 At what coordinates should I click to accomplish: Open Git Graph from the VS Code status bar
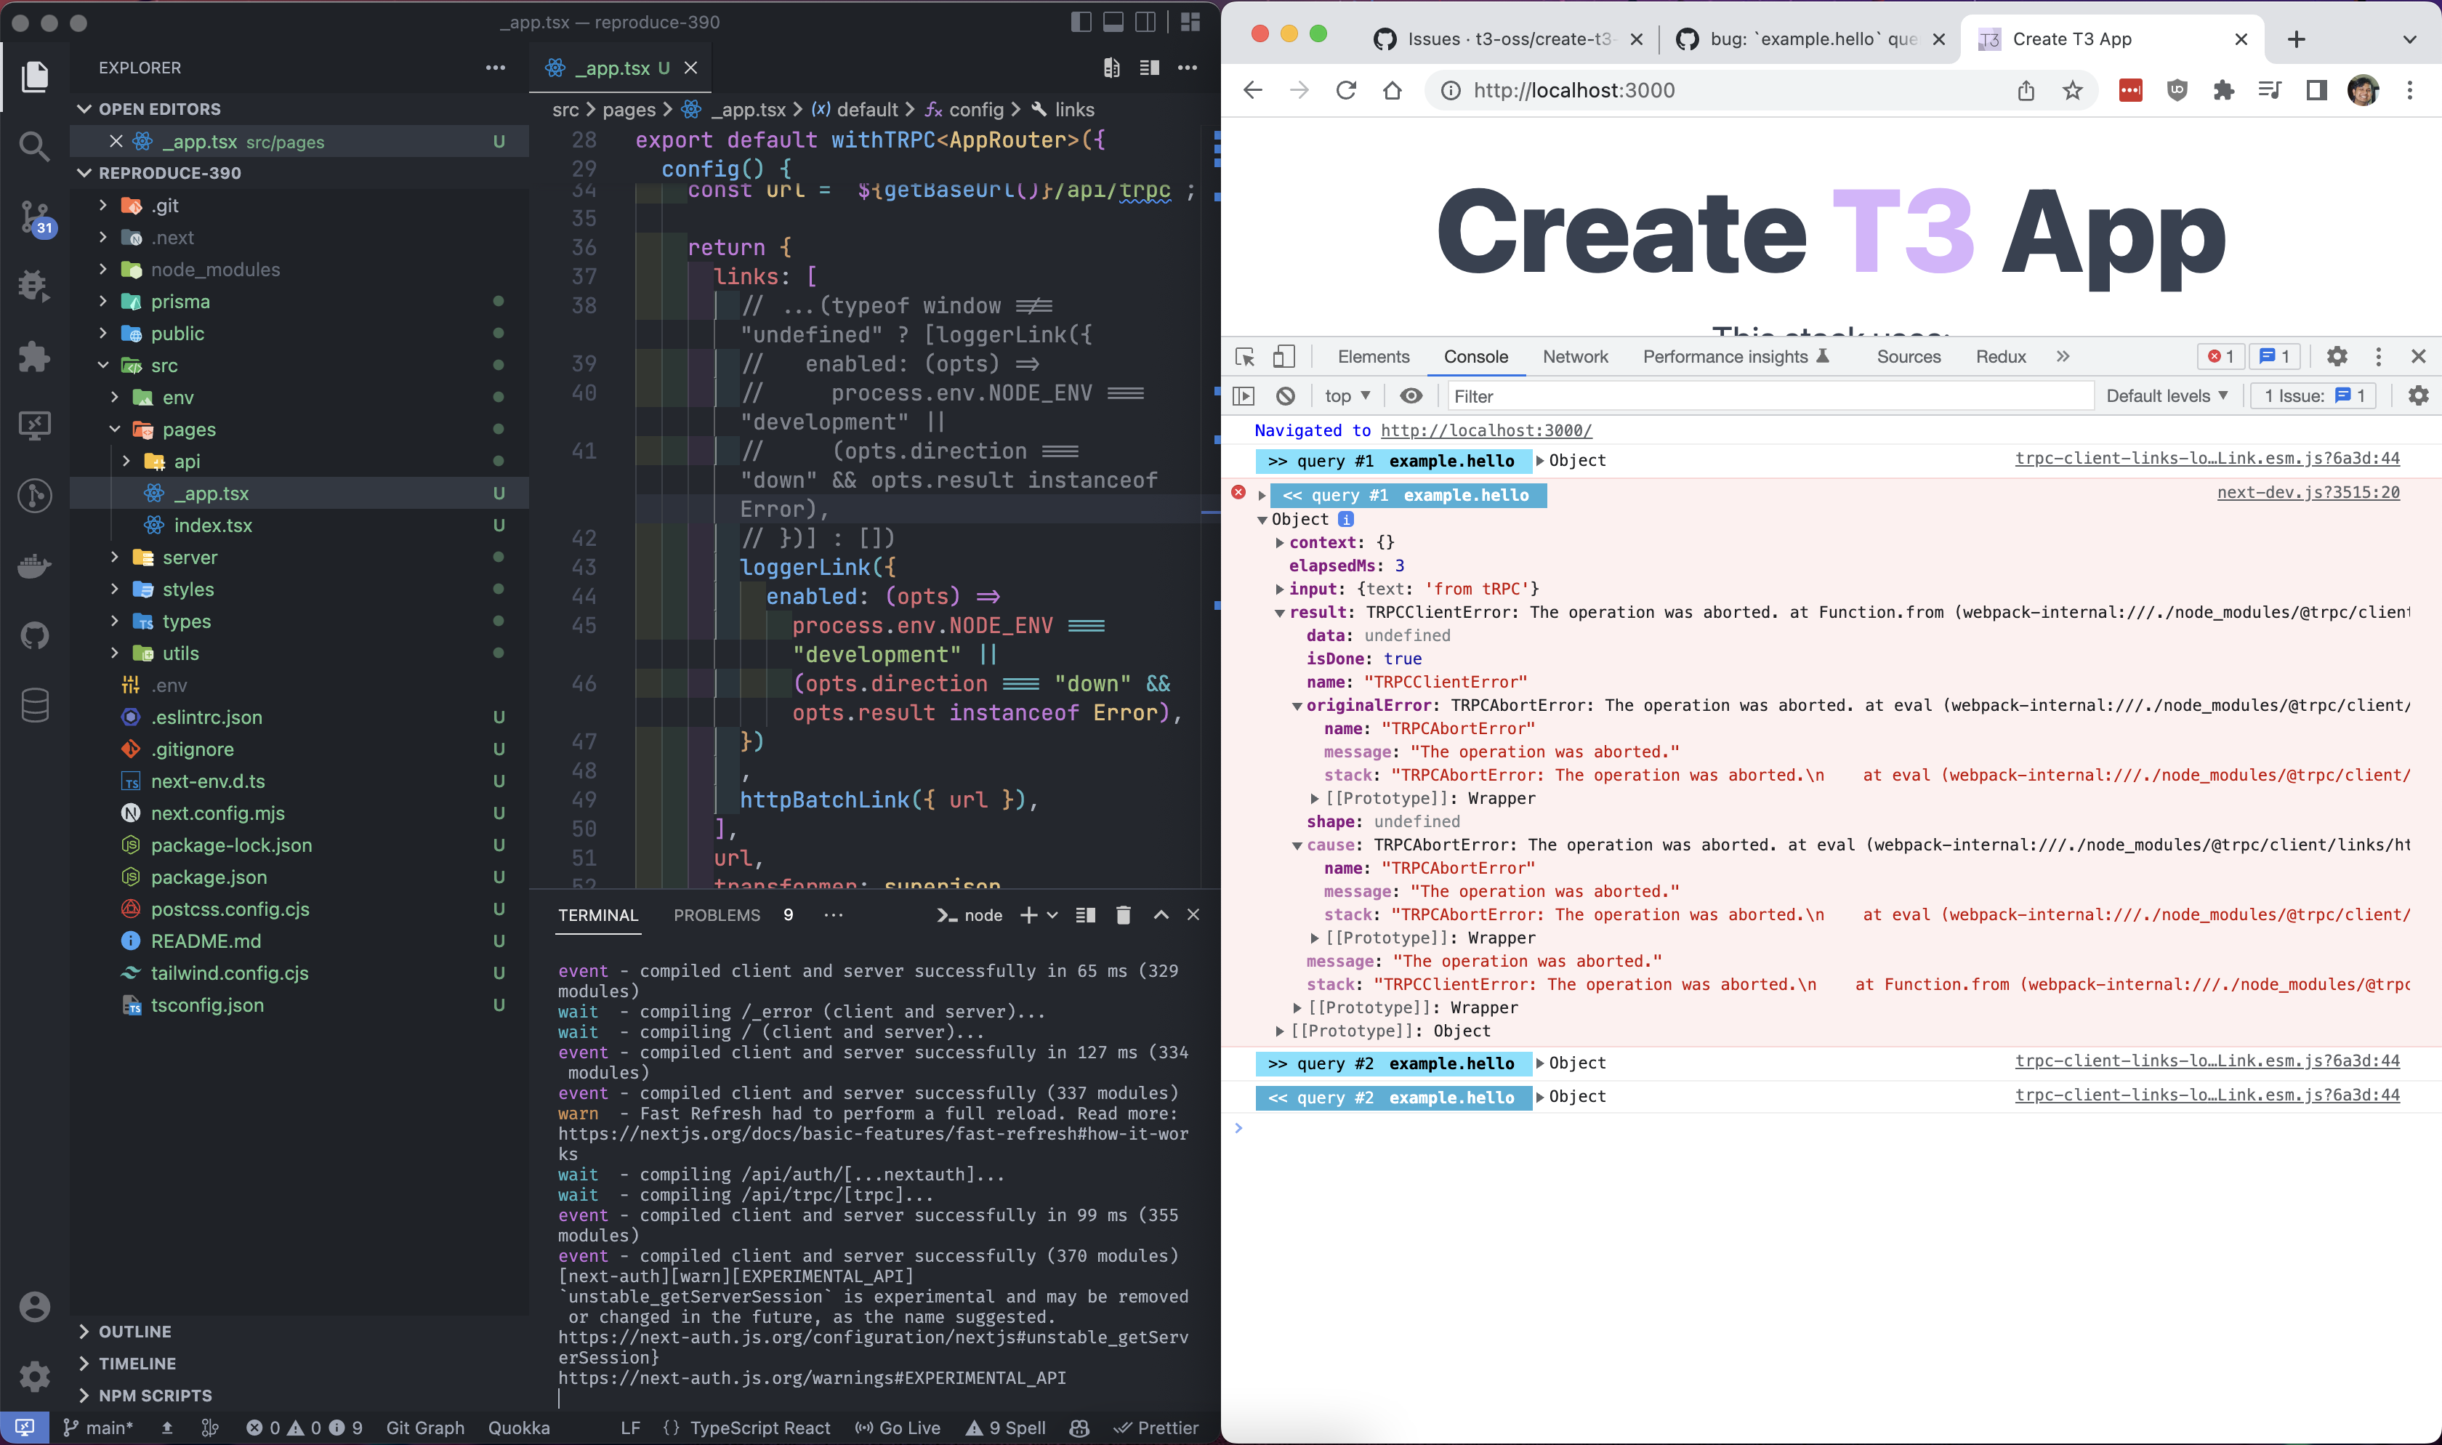[x=425, y=1428]
